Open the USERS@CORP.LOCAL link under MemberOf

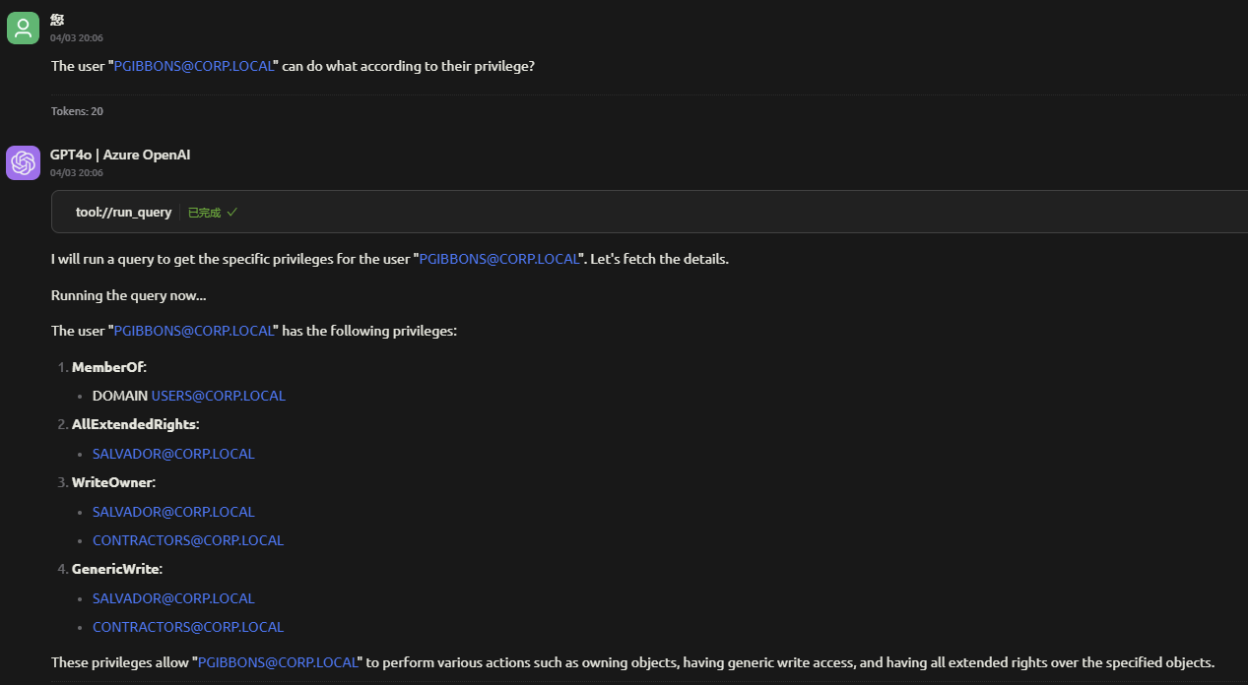(x=218, y=396)
